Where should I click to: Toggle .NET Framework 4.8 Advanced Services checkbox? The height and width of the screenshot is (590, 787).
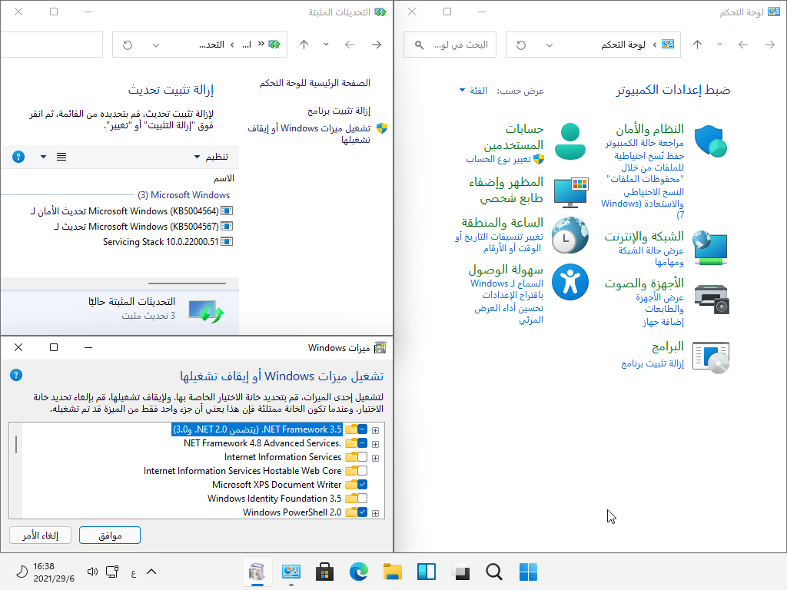pos(363,443)
